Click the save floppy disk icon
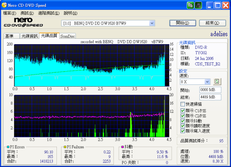 click(x=198, y=5)
